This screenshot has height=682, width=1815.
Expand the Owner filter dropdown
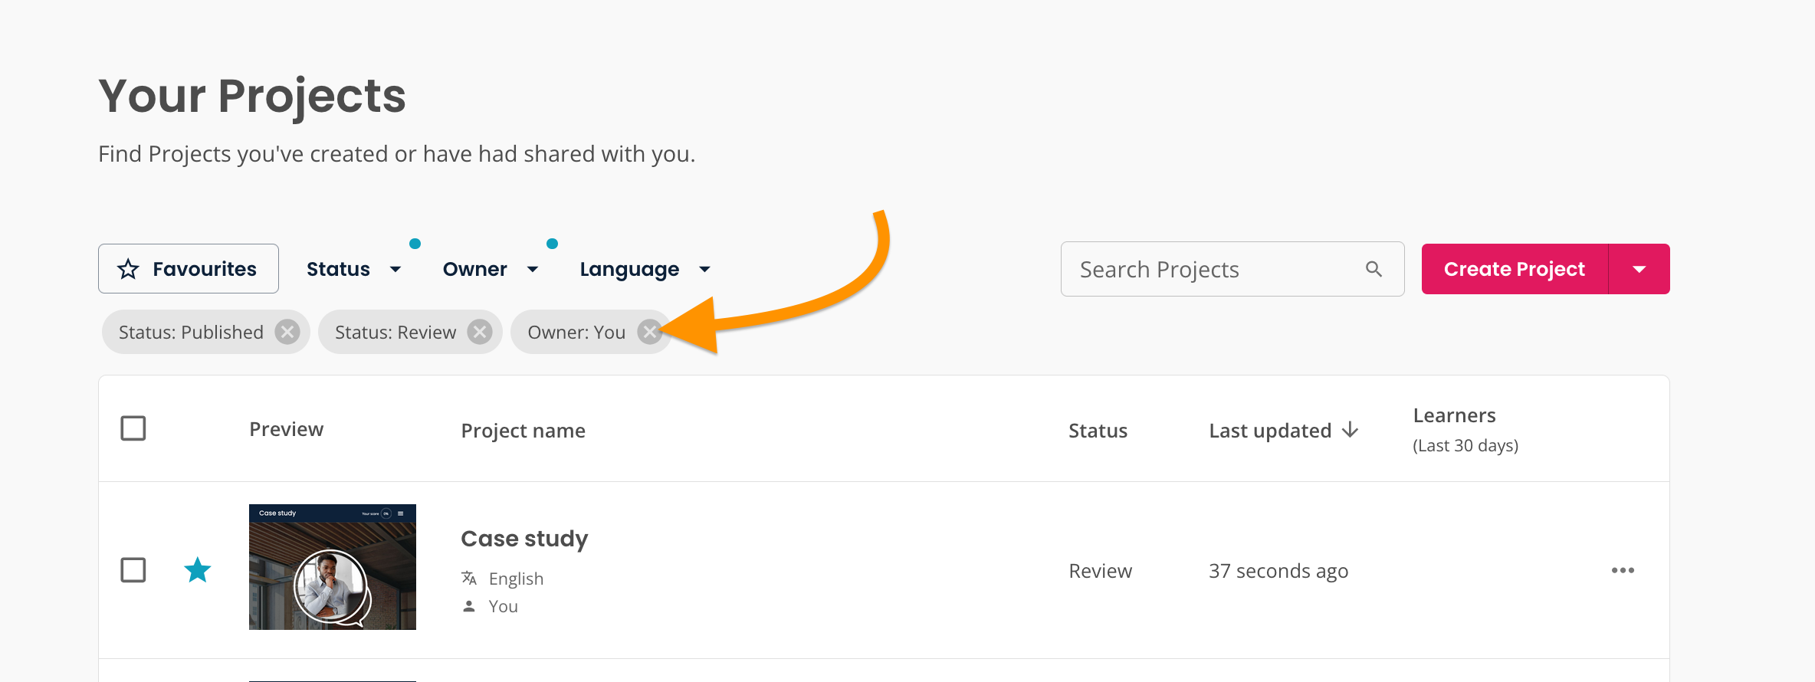coord(491,269)
